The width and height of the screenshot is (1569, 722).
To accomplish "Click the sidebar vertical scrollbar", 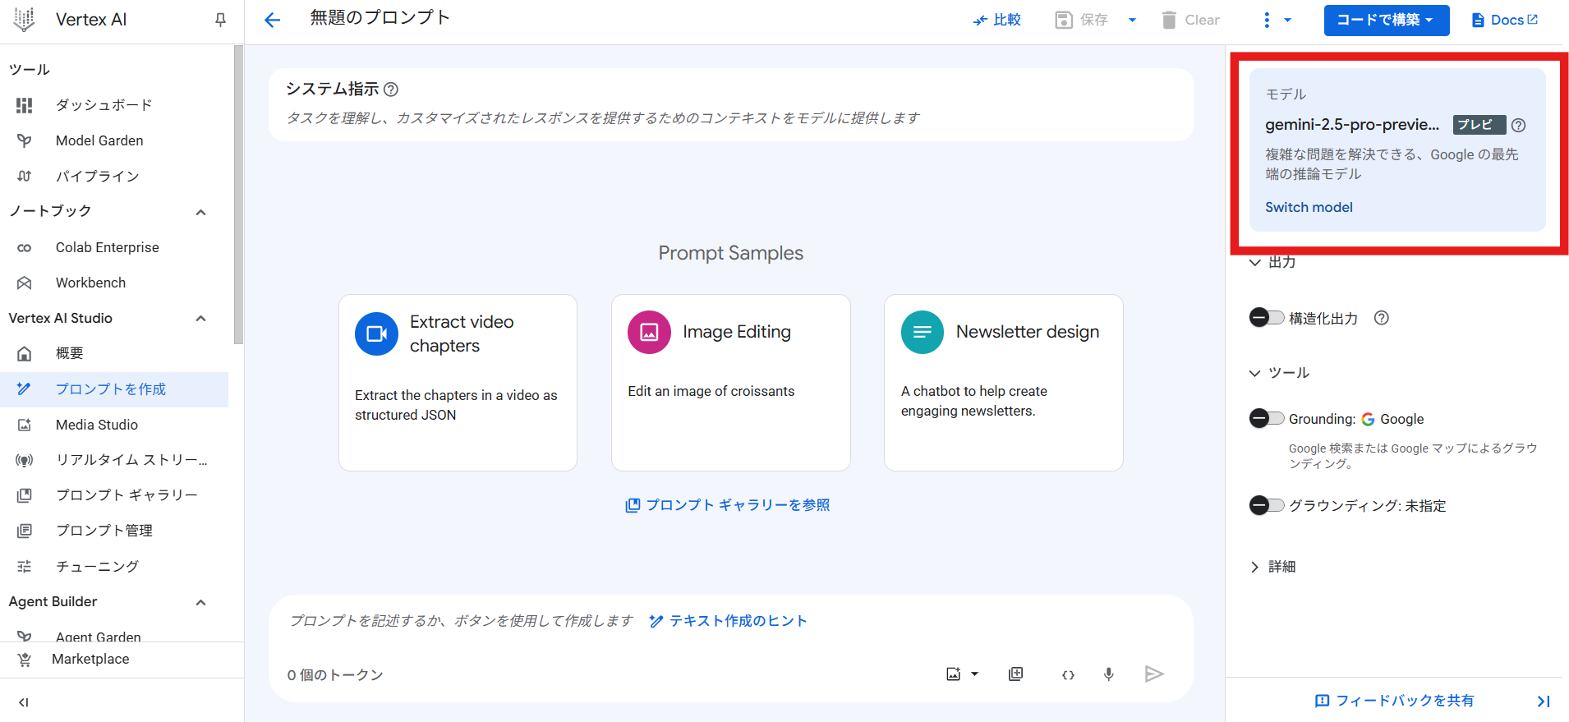I will coord(238,195).
